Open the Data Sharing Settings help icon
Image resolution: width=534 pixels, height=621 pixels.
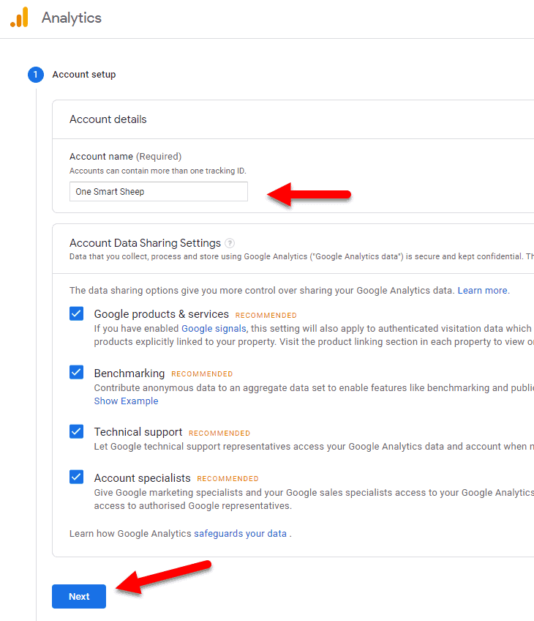click(230, 243)
